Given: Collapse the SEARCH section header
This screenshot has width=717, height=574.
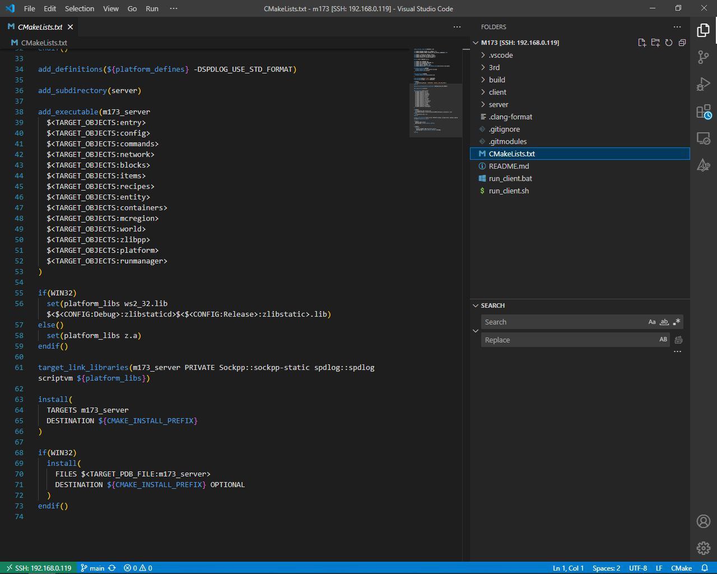Looking at the screenshot, I should point(492,305).
